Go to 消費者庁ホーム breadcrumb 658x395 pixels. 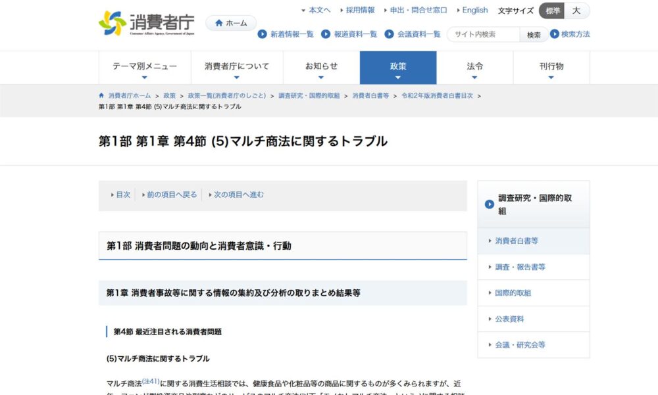(129, 95)
